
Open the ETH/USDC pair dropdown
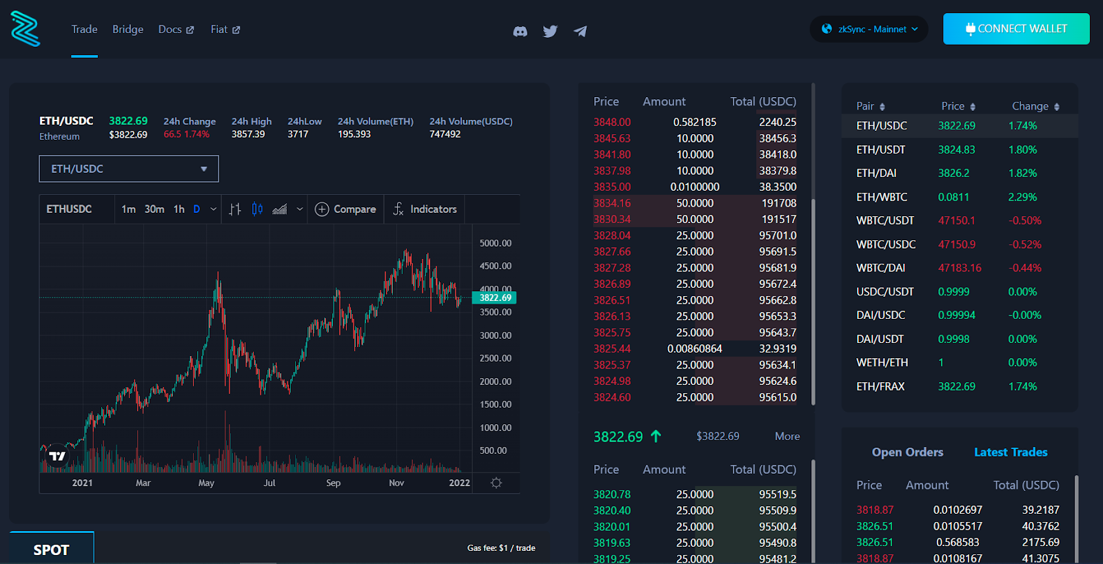point(129,169)
